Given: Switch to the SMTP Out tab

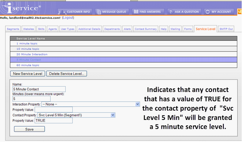Looking at the screenshot, I should click(x=226, y=29).
